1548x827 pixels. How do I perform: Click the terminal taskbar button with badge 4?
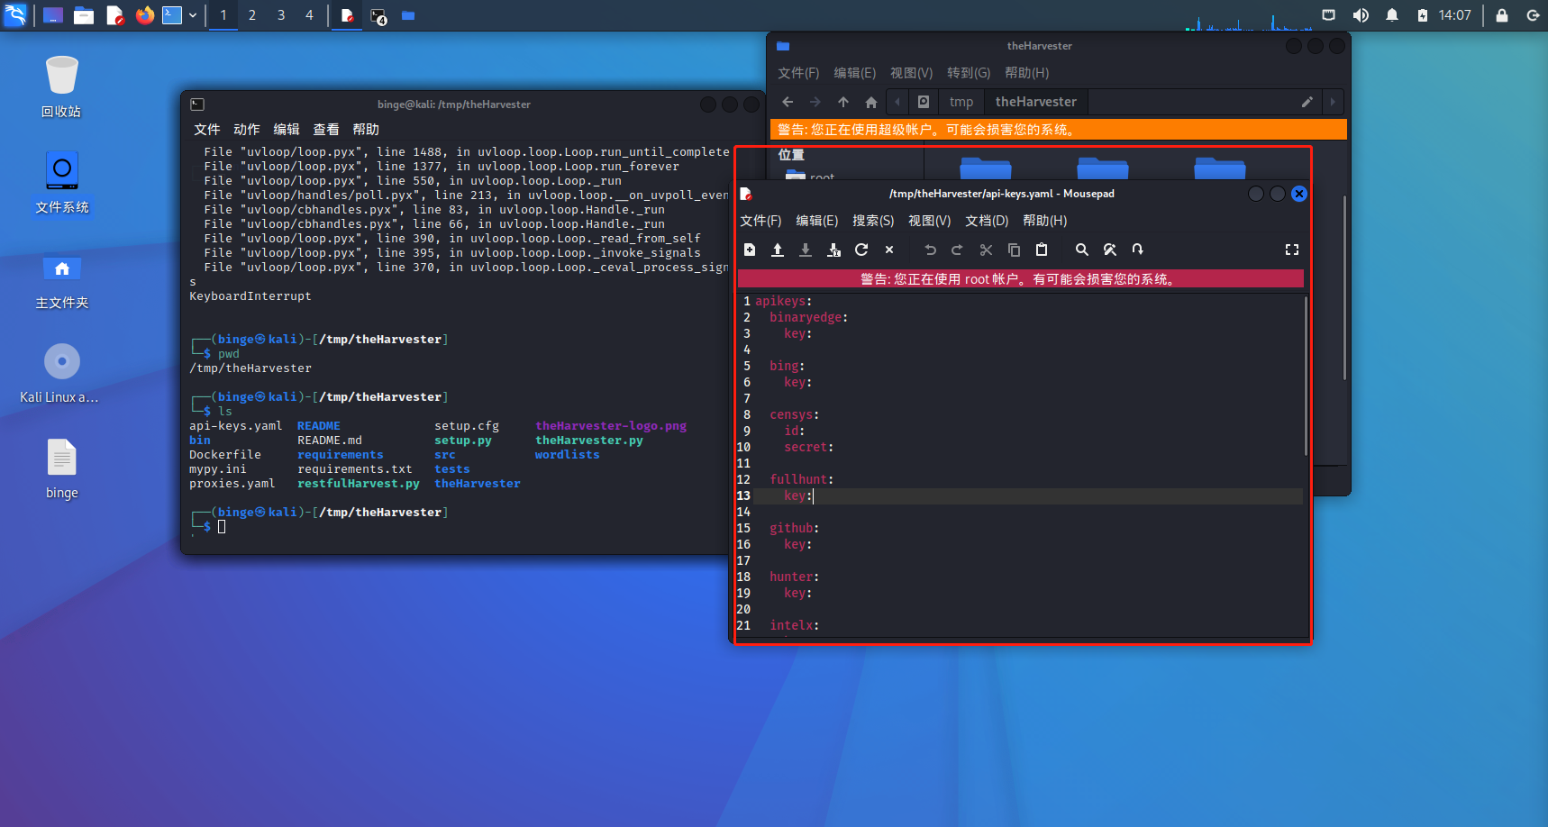[378, 15]
